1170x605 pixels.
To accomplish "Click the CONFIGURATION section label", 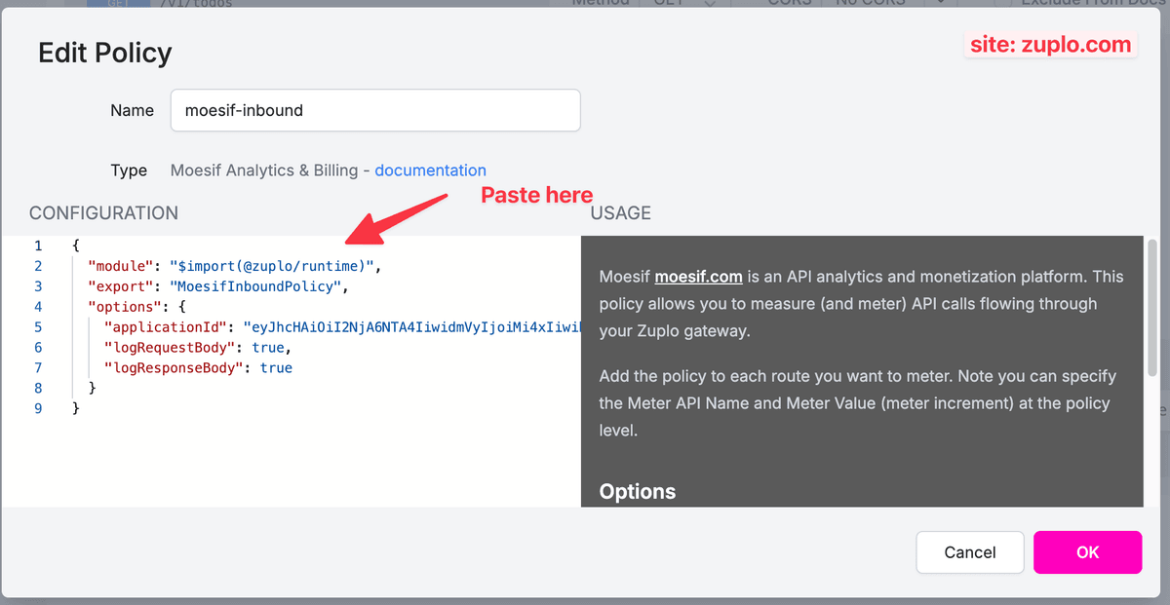I will click(x=104, y=213).
